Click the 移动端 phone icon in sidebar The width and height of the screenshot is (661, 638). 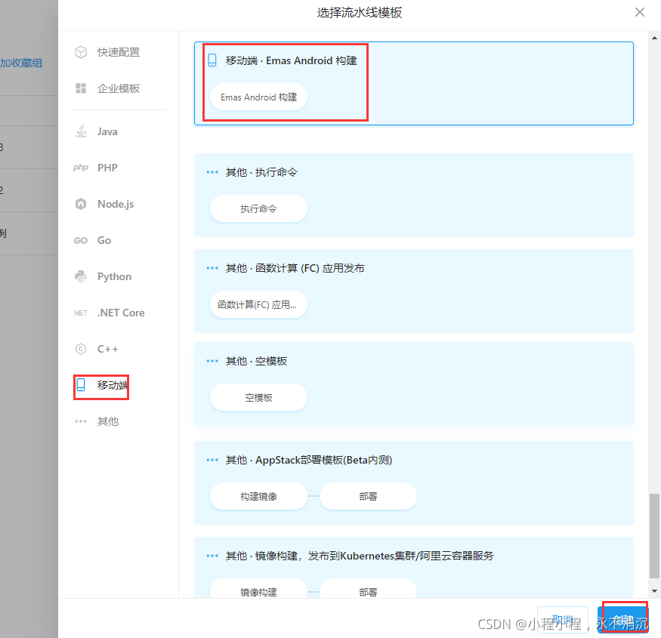pos(81,385)
